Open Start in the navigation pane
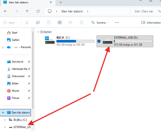Screen dimensions: 161x131 point(15,33)
